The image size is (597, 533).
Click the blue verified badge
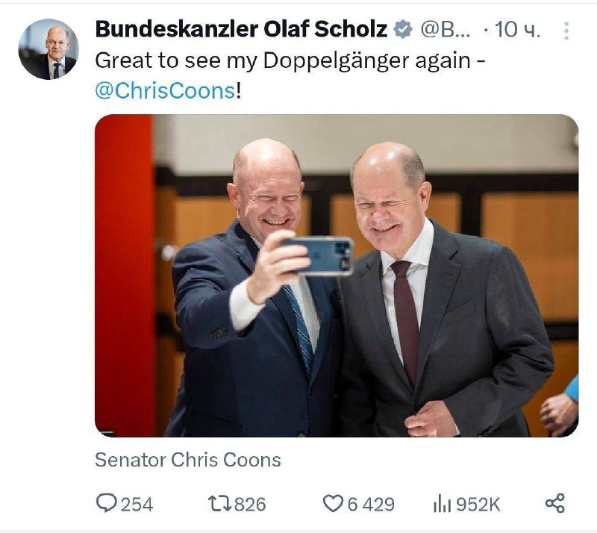(403, 30)
